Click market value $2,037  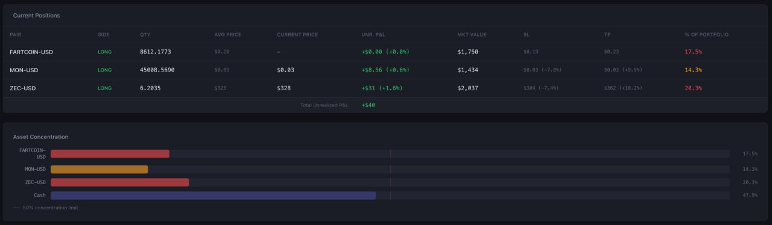click(x=468, y=88)
